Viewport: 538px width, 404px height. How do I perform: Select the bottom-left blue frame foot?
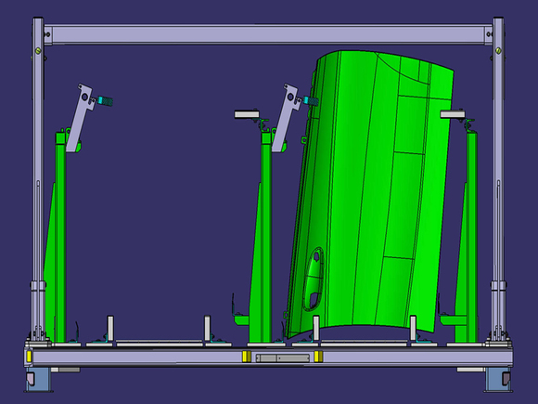(38, 379)
